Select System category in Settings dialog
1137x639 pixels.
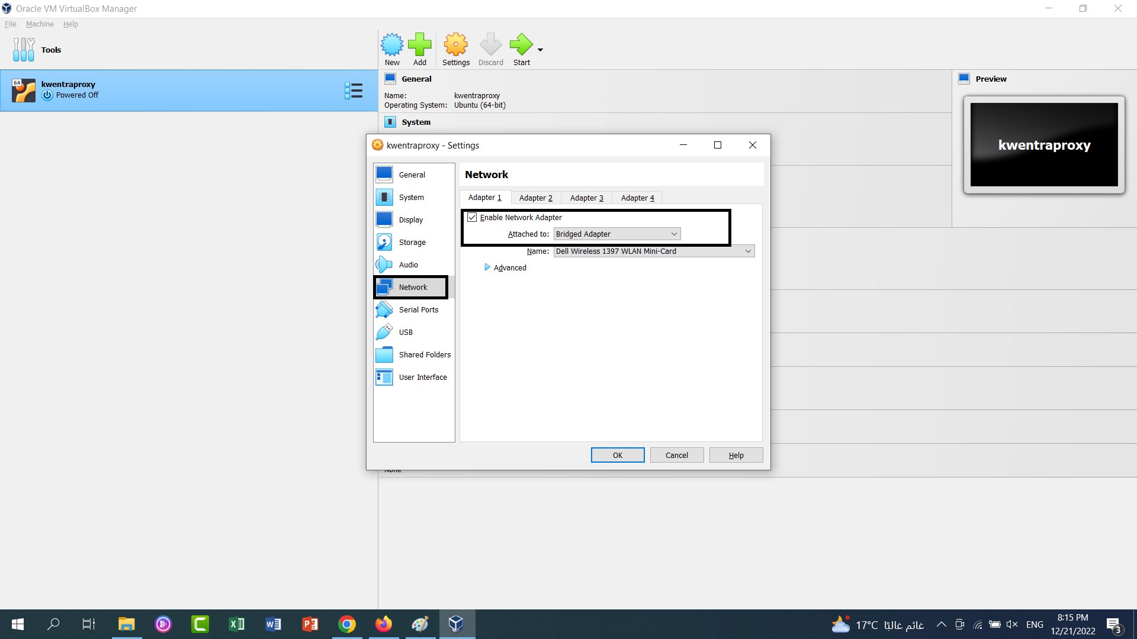coord(413,197)
